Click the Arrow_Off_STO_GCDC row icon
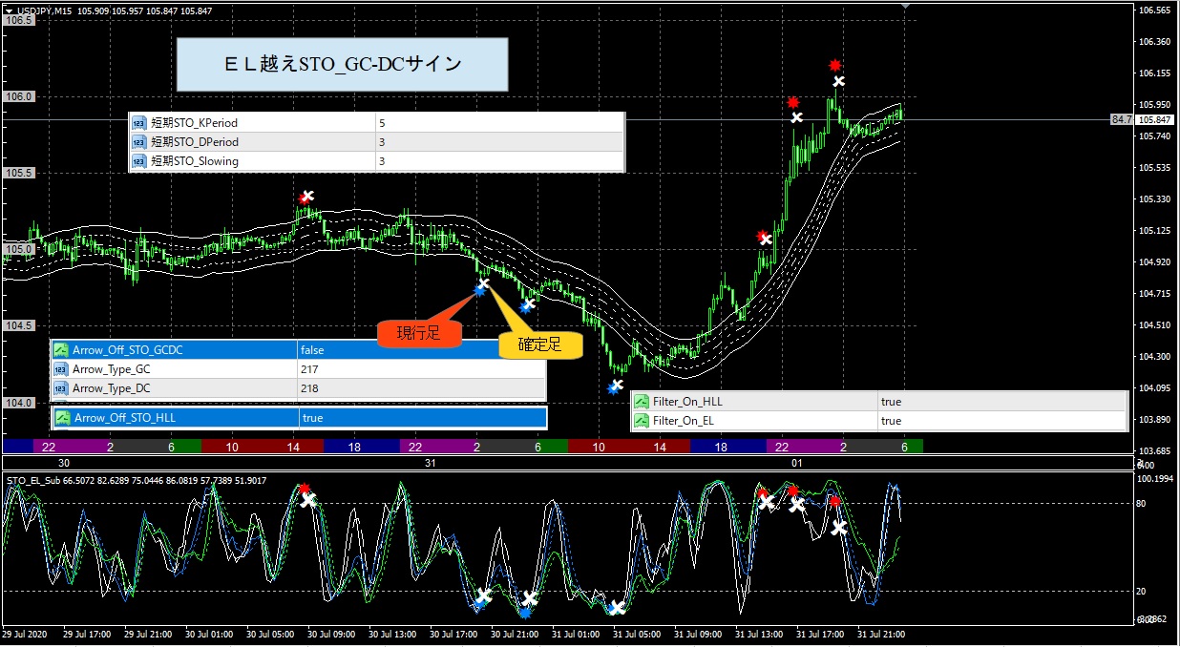The height and width of the screenshot is (647, 1180). point(62,350)
